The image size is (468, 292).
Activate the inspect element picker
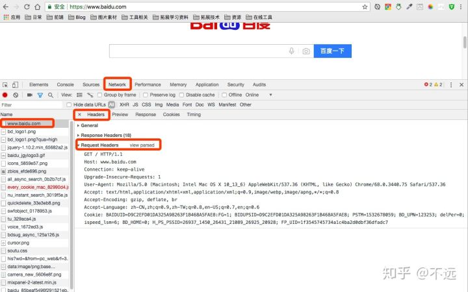click(x=5, y=84)
